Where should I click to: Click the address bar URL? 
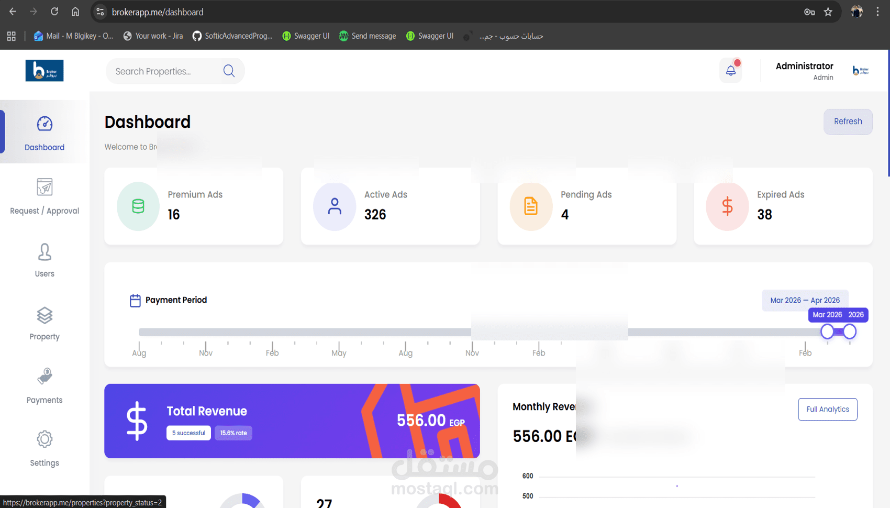click(x=158, y=12)
